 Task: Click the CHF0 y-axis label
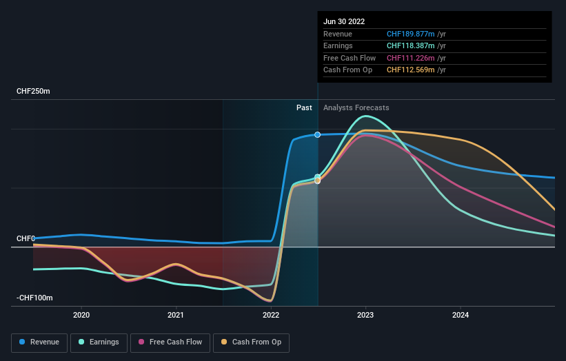26,238
